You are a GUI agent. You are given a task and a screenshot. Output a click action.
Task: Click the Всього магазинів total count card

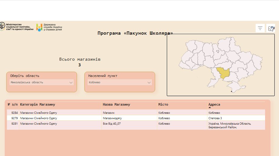point(80,62)
